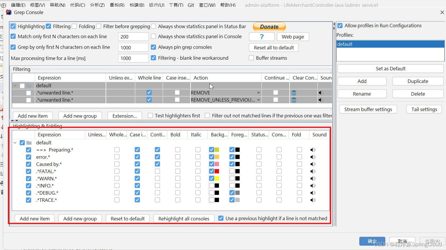Open the REMOVE_UNLESS_PREVIOU action dropdown

tap(259, 100)
